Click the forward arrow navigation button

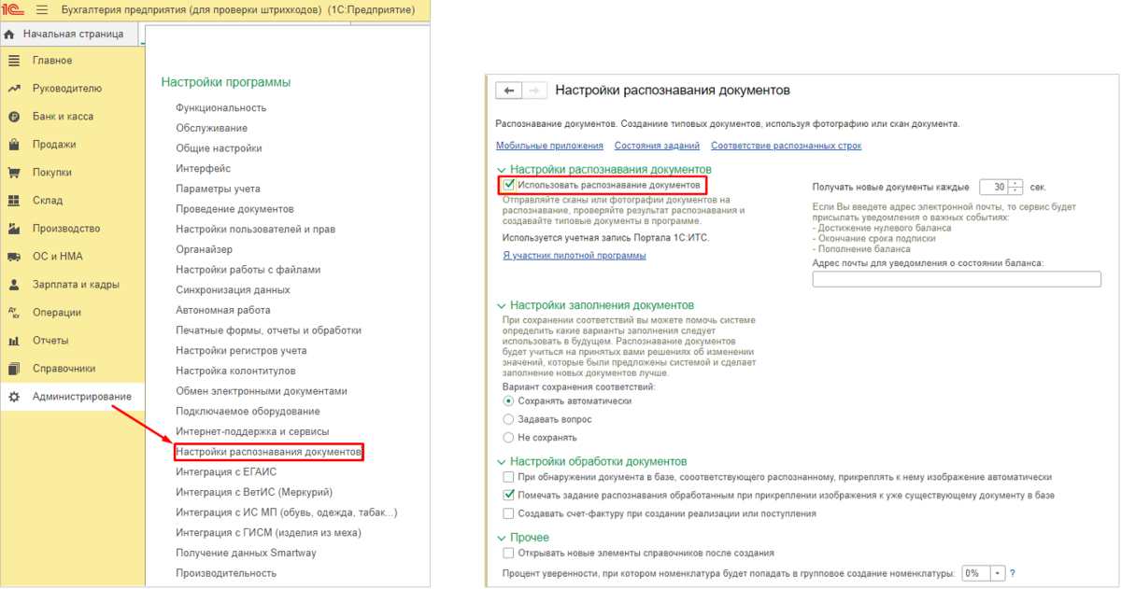tap(533, 91)
